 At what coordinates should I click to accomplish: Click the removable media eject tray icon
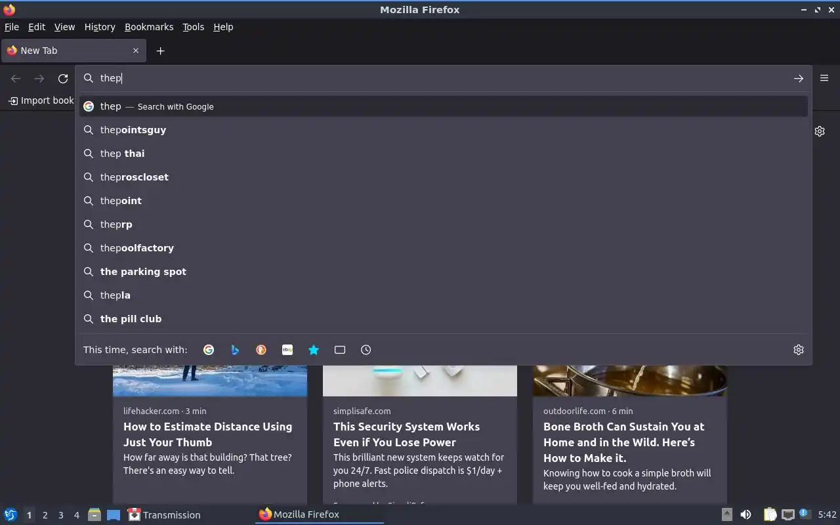coord(726,514)
